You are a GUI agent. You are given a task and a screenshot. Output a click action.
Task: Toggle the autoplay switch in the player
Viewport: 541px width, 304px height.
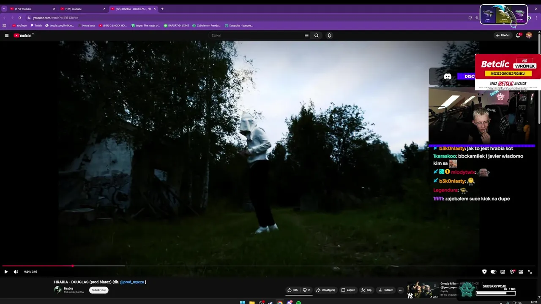[x=493, y=271]
